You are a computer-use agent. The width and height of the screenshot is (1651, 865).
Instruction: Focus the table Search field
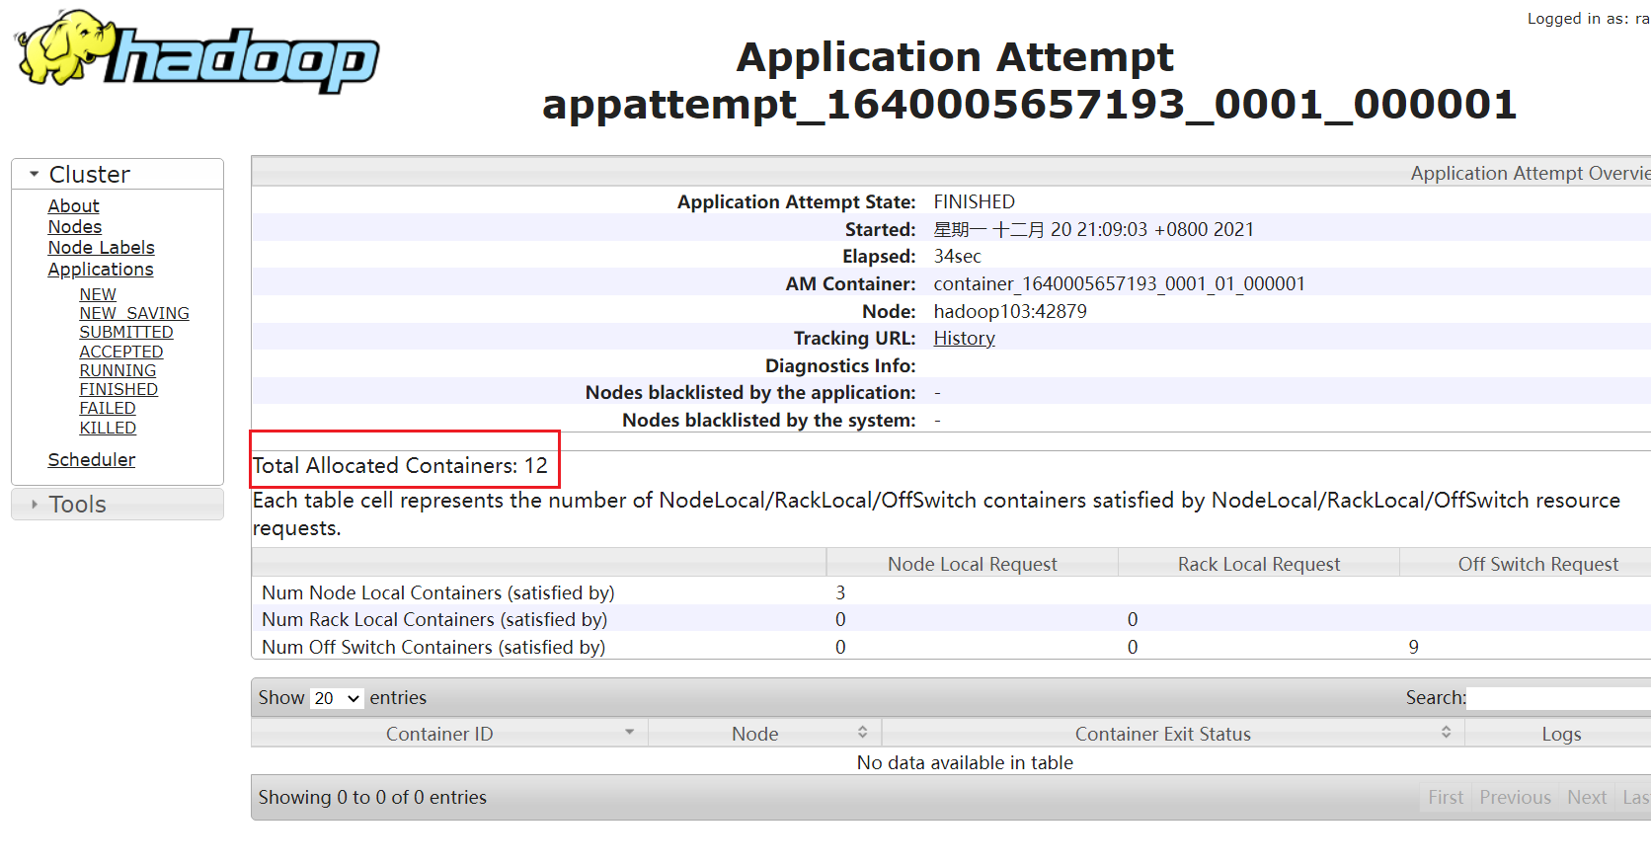point(1558,698)
